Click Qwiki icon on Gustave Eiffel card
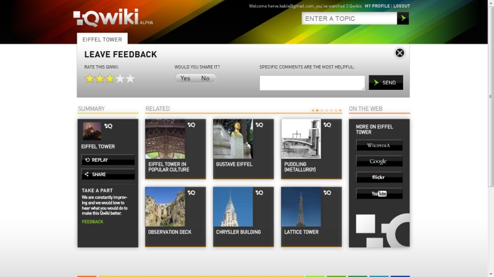Image resolution: width=494 pixels, height=277 pixels. tap(259, 125)
